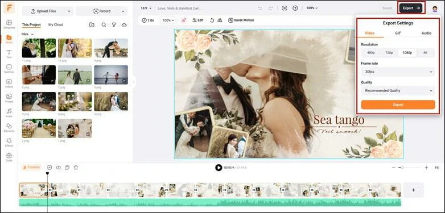
Task: Click the orange Export button
Action: click(x=398, y=105)
